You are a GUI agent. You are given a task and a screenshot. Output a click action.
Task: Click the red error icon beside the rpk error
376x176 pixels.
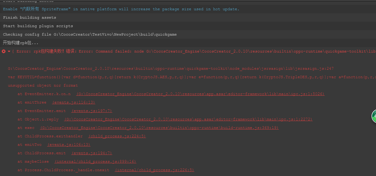[4, 51]
